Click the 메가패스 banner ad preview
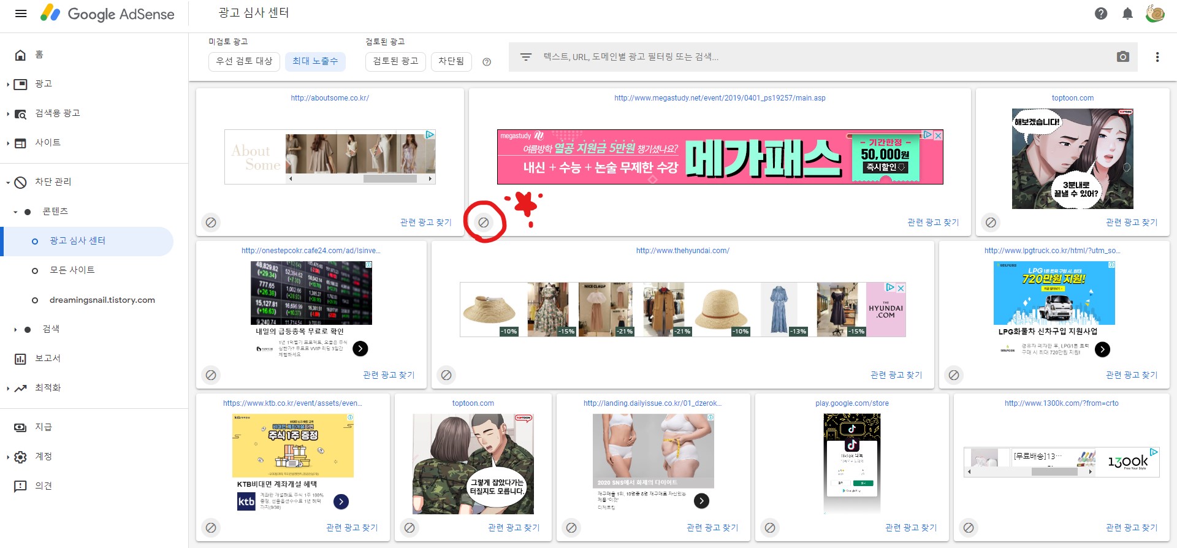The width and height of the screenshot is (1177, 548). click(x=720, y=157)
